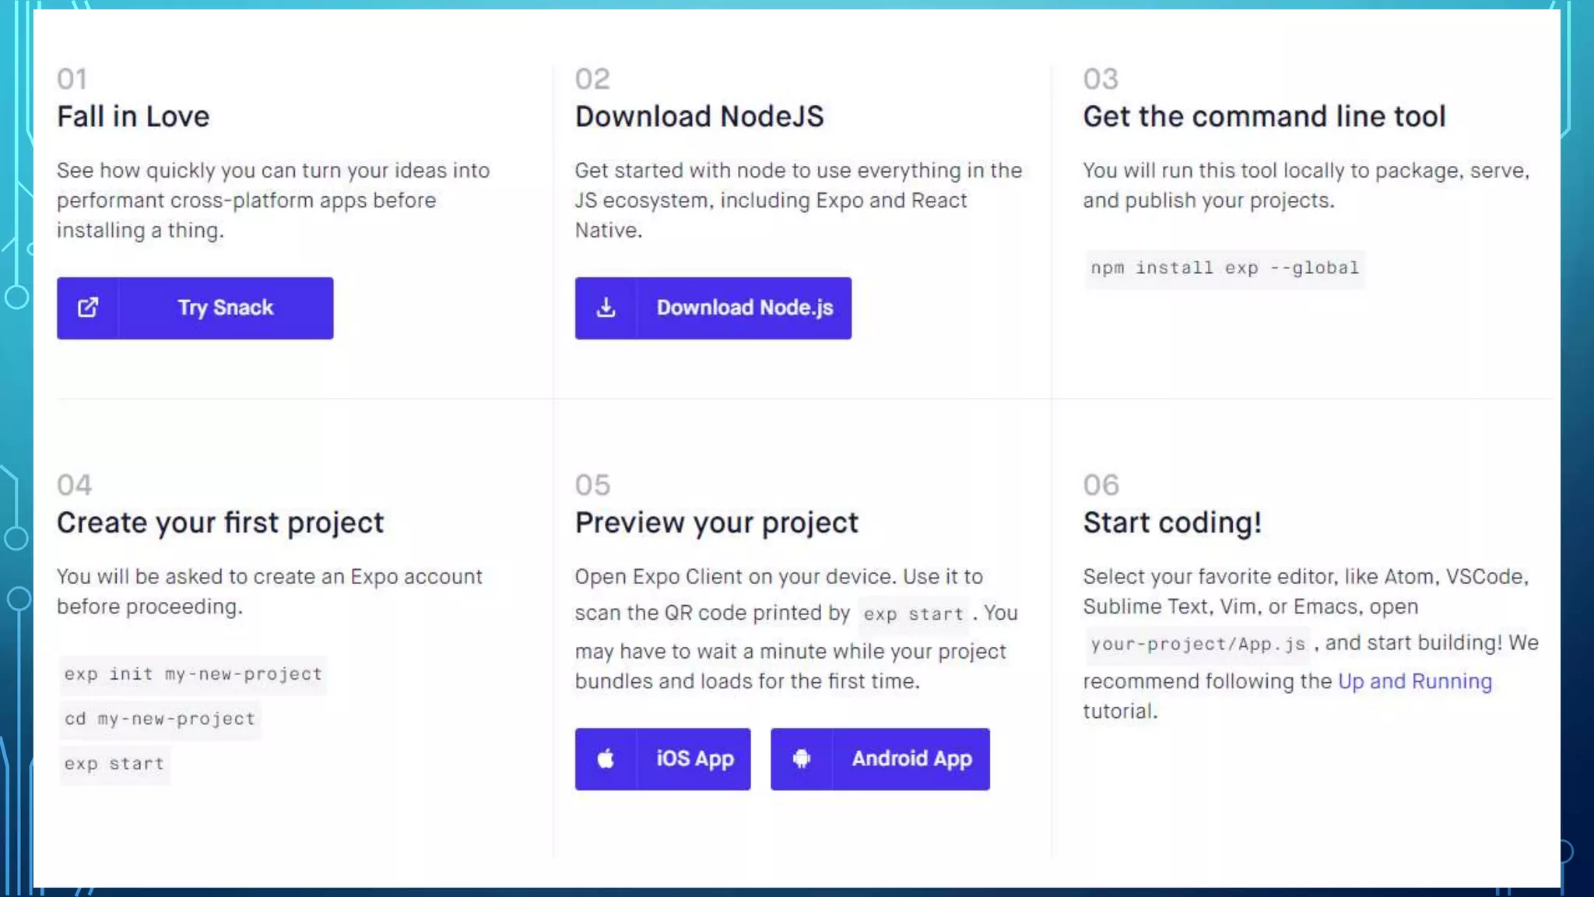Screen dimensions: 1594x897
Task: Click the Get the command line tool heading
Action: coord(1264,117)
